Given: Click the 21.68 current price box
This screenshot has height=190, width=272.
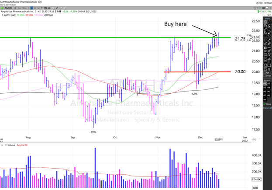Looking at the screenshot, I should [255, 37].
